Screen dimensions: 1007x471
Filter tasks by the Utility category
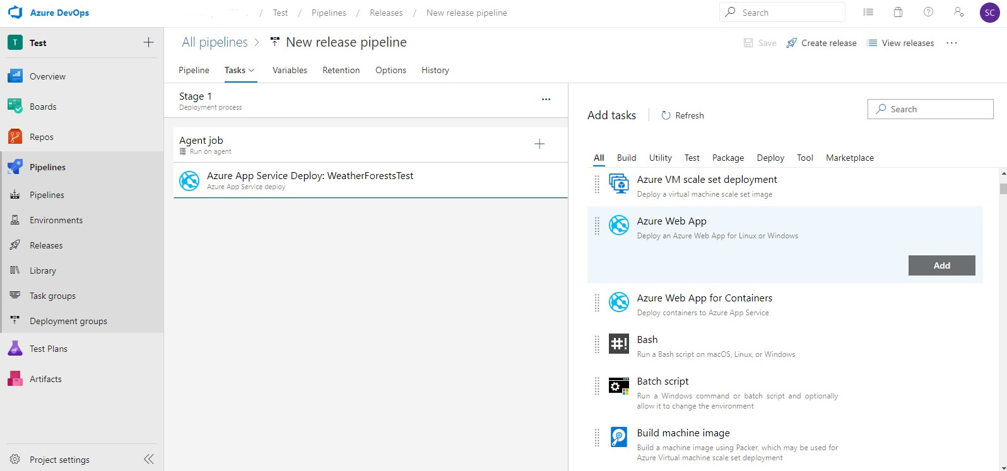click(661, 158)
